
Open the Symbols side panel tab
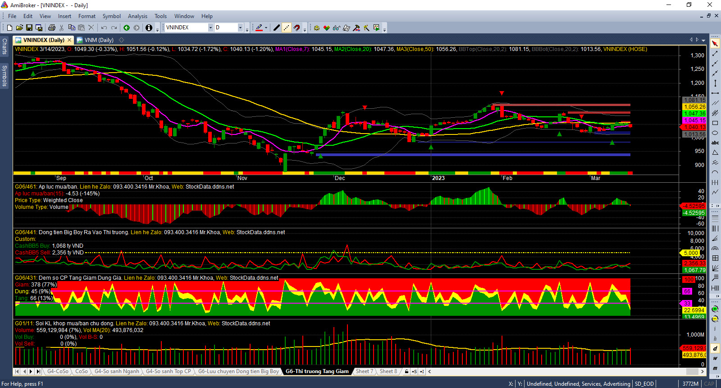click(5, 75)
